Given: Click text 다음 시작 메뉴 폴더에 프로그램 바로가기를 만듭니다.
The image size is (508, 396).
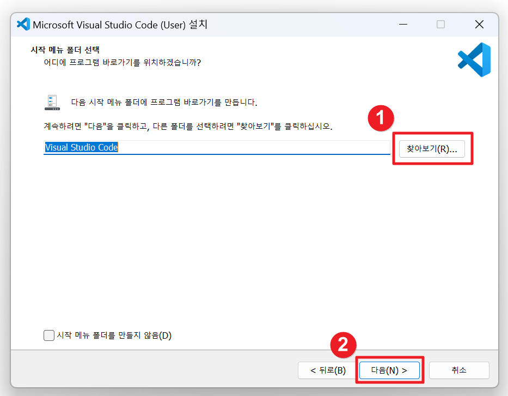Looking at the screenshot, I should (x=164, y=102).
